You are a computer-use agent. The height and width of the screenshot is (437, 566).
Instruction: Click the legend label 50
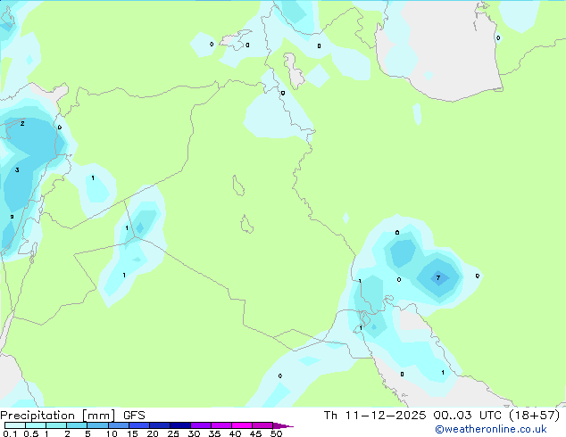(276, 433)
